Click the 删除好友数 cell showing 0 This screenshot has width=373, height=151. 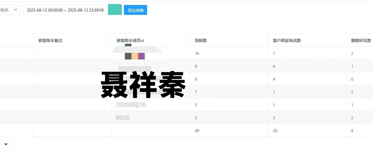(x=360, y=79)
